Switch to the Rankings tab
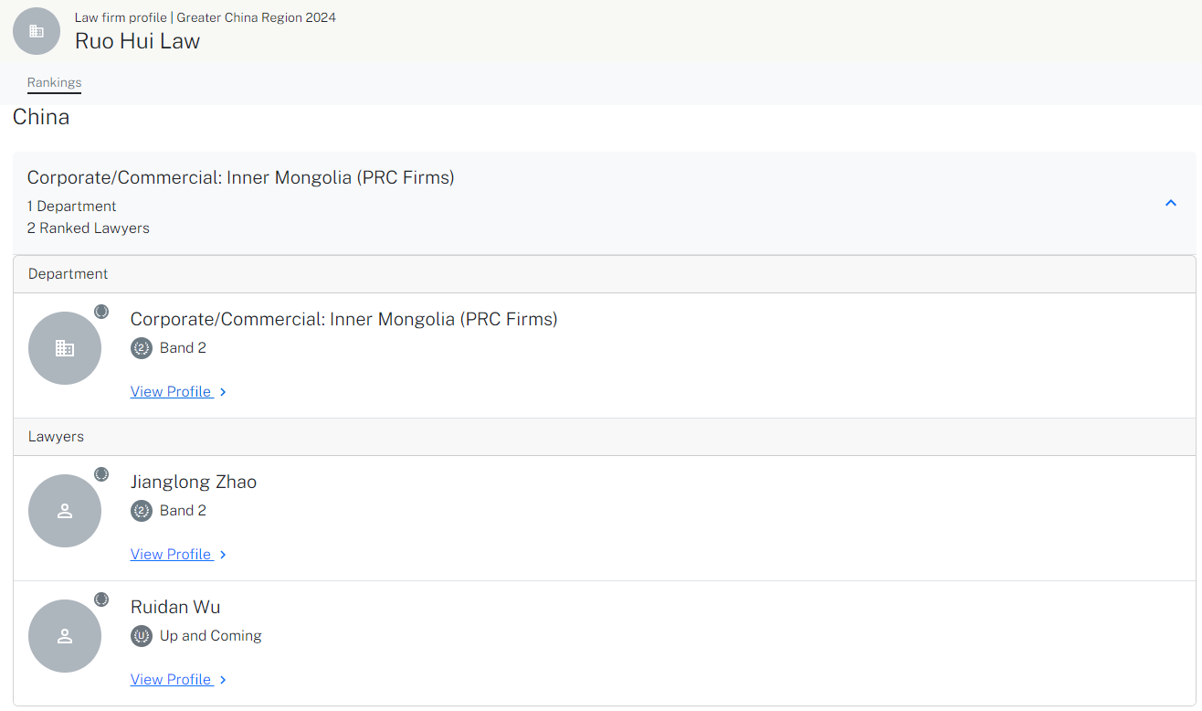 coord(54,82)
